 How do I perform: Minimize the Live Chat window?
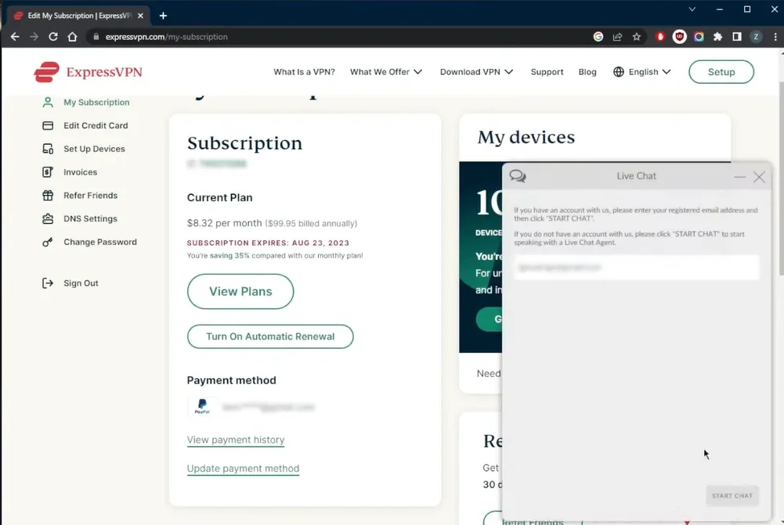(739, 177)
